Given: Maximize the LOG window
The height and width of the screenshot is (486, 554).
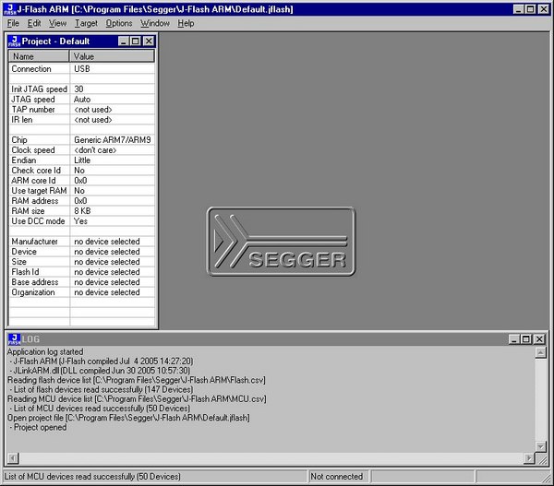Looking at the screenshot, I should click(x=526, y=339).
